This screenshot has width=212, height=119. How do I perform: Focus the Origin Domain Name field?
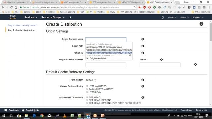[106, 40]
